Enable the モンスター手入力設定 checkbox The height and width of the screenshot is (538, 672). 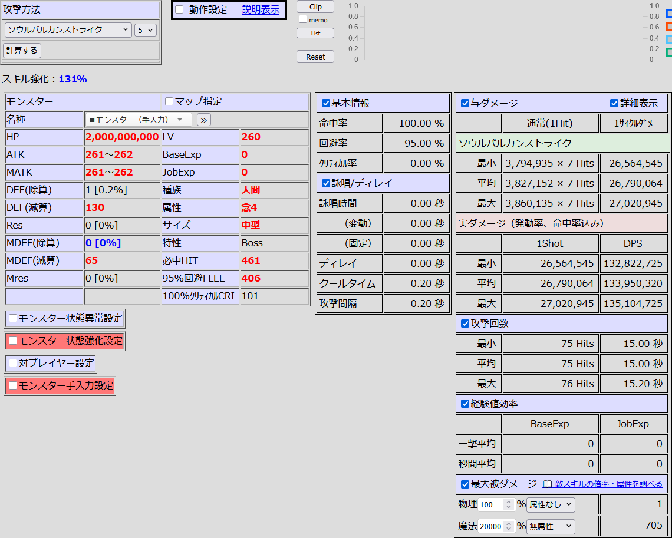click(14, 385)
